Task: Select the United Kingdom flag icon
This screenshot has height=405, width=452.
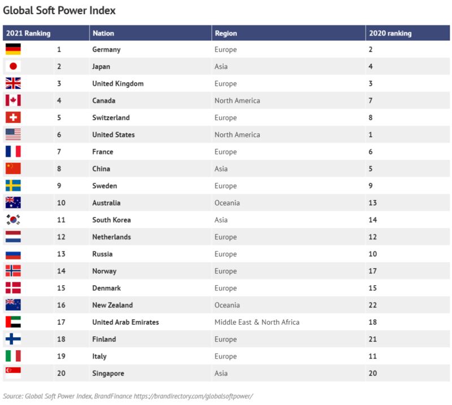Action: coord(13,83)
